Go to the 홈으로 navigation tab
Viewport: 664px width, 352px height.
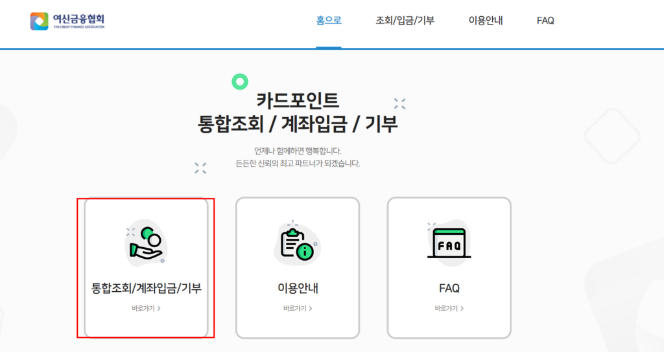[x=329, y=20]
